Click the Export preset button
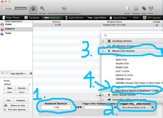This screenshot has width=163, height=118. click(22, 92)
